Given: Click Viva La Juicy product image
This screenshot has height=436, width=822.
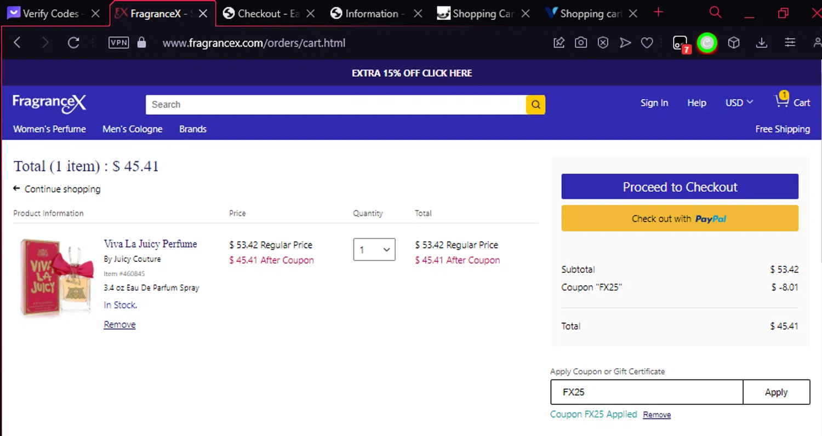Looking at the screenshot, I should (56, 277).
